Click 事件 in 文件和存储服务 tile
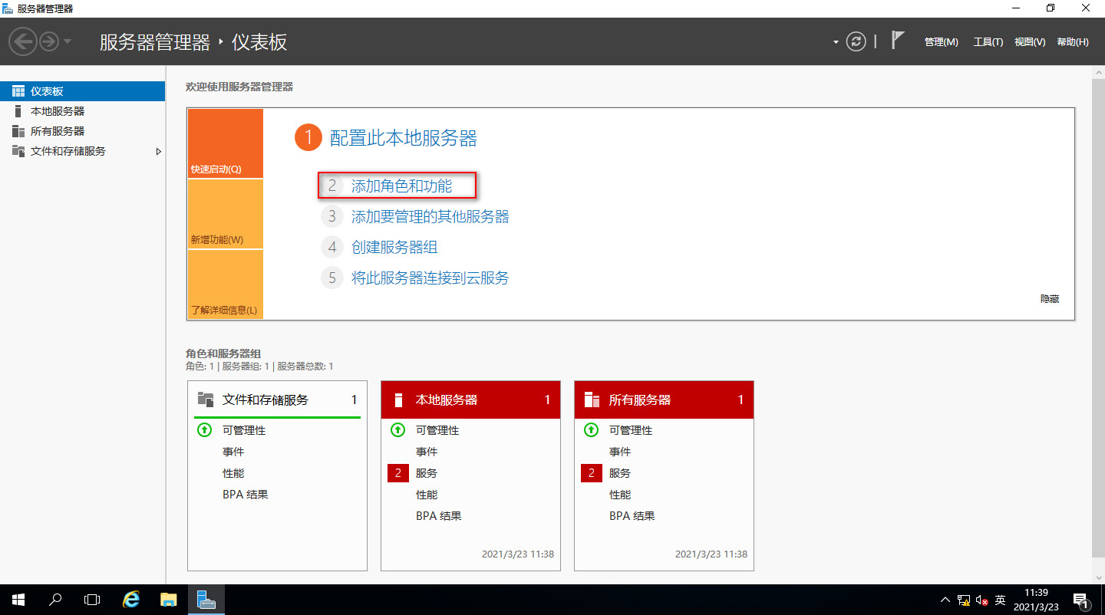 pyautogui.click(x=233, y=452)
